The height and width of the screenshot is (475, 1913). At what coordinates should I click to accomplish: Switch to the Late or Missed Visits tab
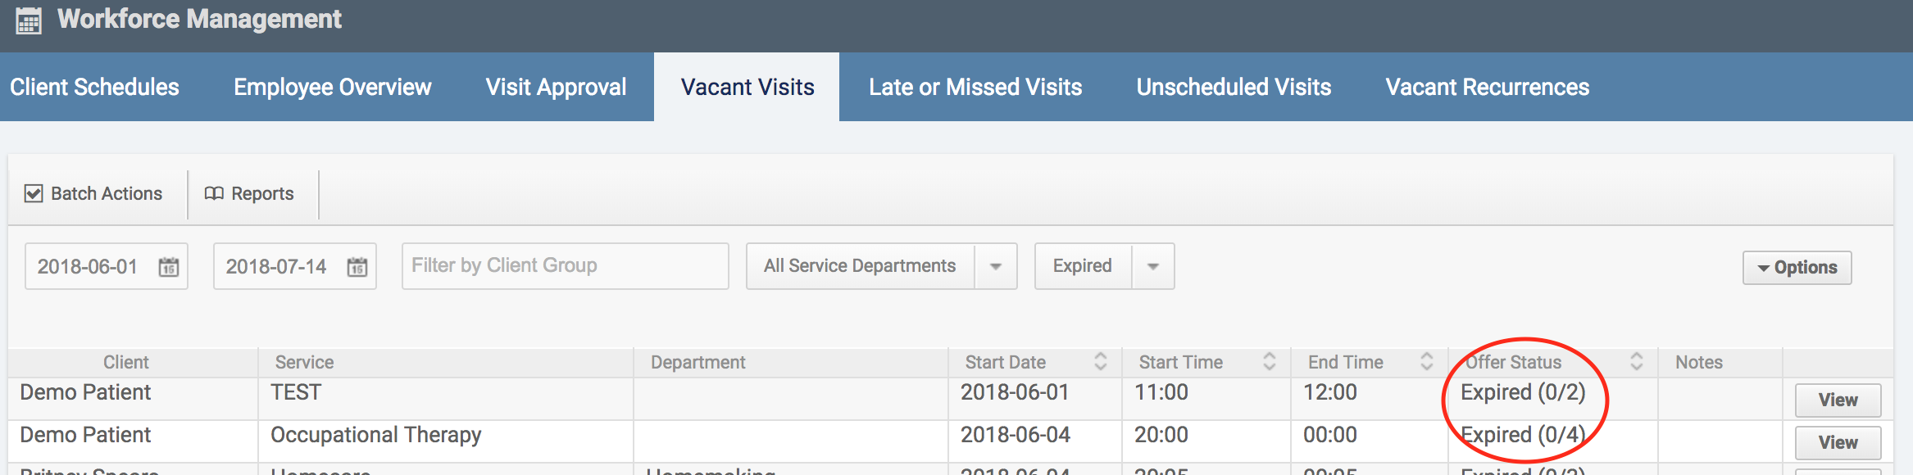(x=975, y=87)
